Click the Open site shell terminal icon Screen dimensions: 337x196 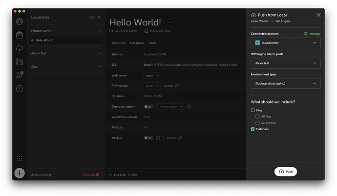[x=147, y=31]
